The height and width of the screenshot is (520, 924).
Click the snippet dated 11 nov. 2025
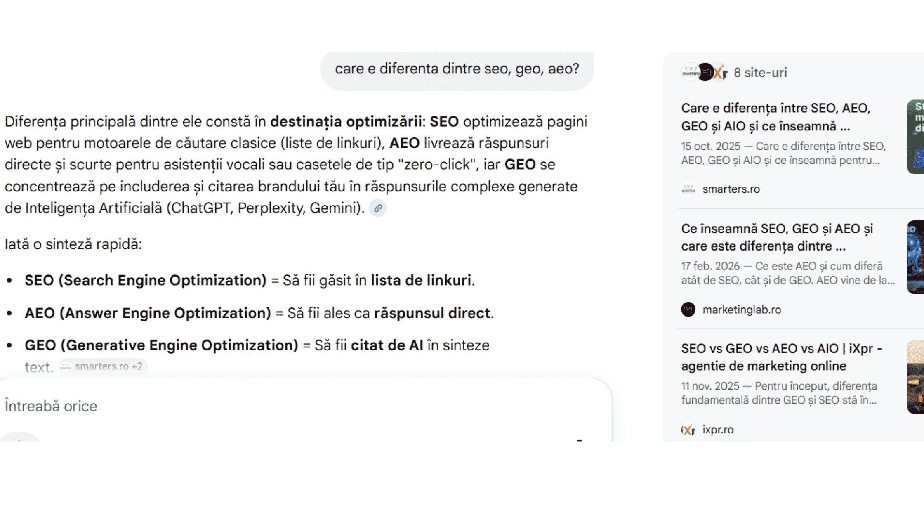[x=779, y=393]
